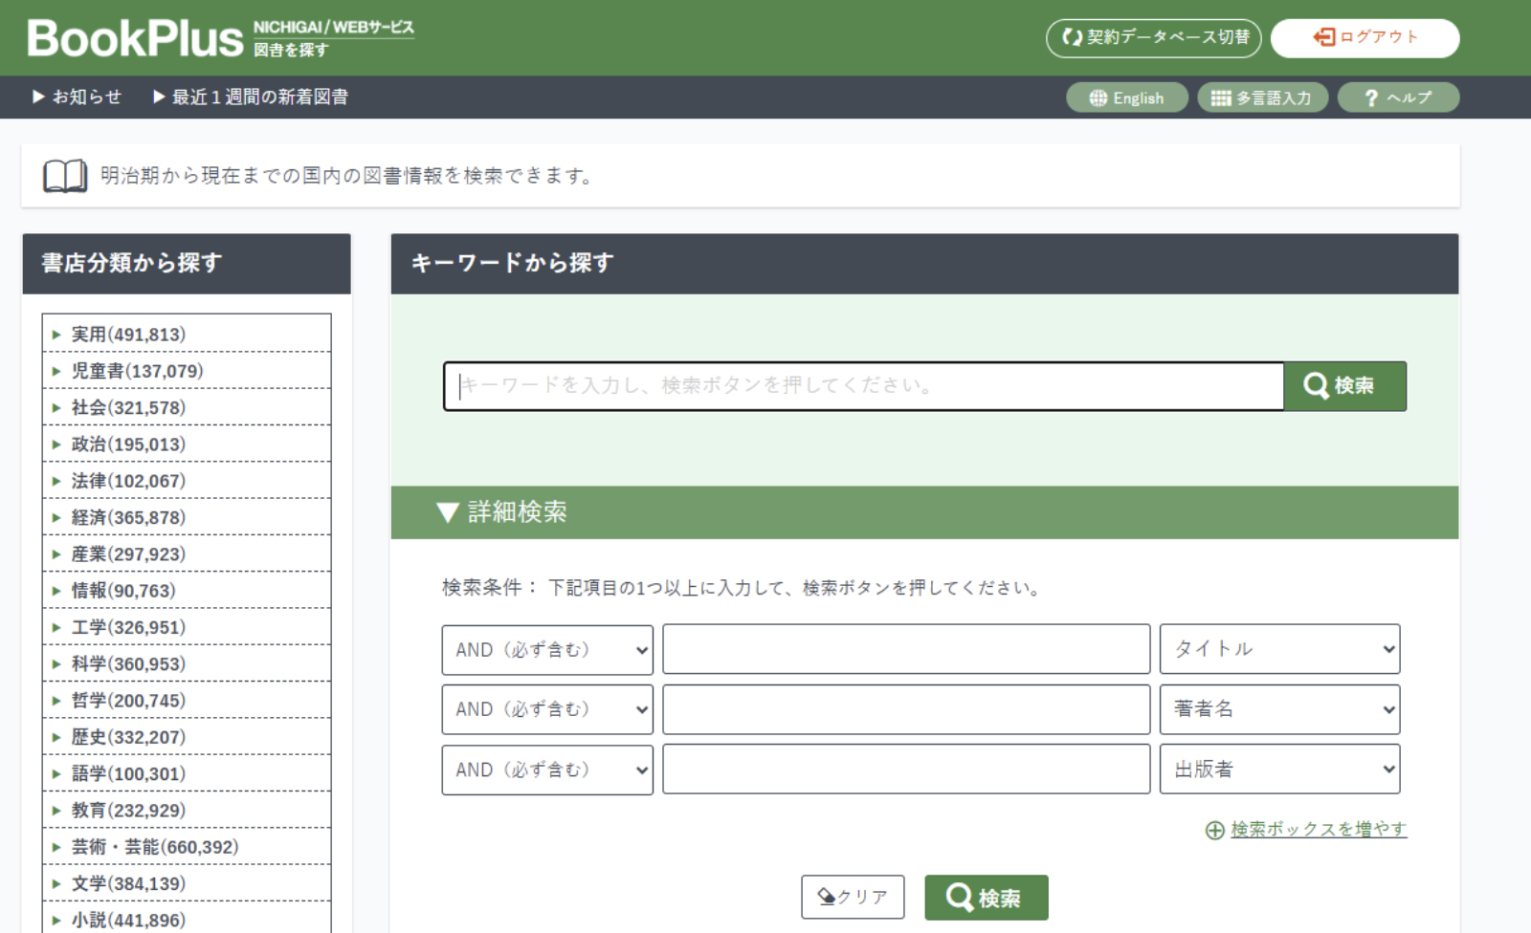Image resolution: width=1531 pixels, height=933 pixels.
Task: Open the タイトル field dropdown
Action: coord(1279,649)
